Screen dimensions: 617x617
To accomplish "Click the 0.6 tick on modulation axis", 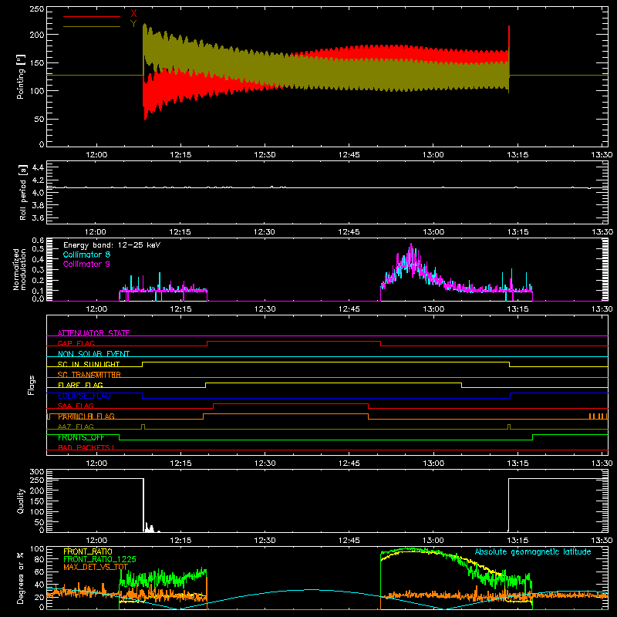I will click(x=38, y=240).
